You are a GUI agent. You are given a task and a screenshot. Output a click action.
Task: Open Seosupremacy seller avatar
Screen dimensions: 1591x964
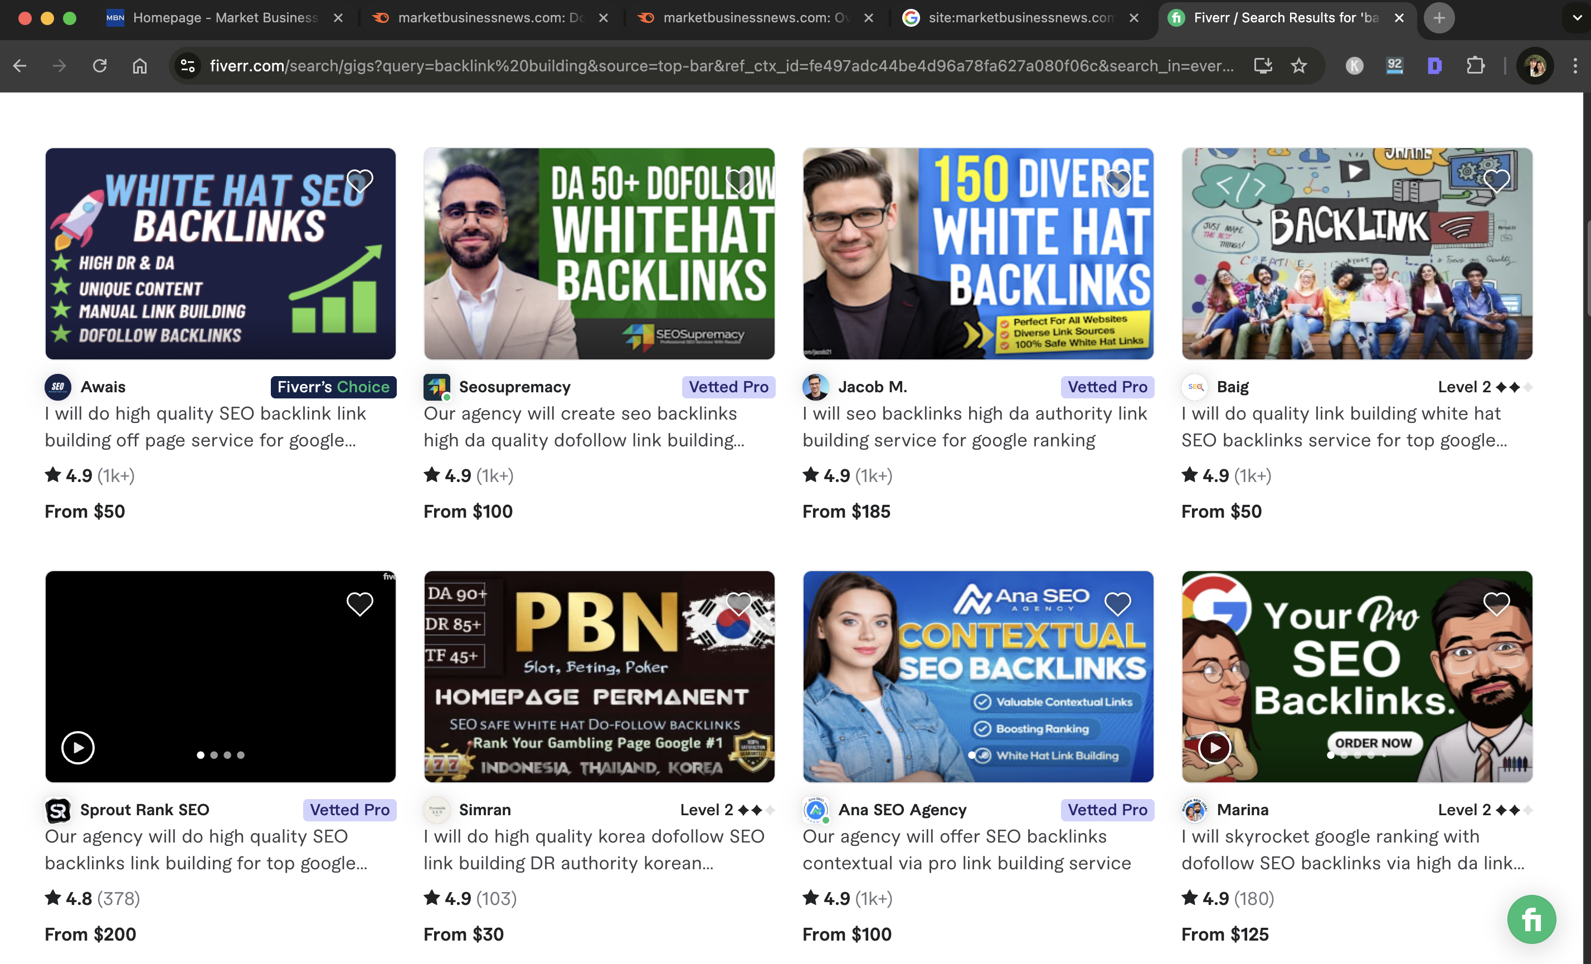point(437,387)
